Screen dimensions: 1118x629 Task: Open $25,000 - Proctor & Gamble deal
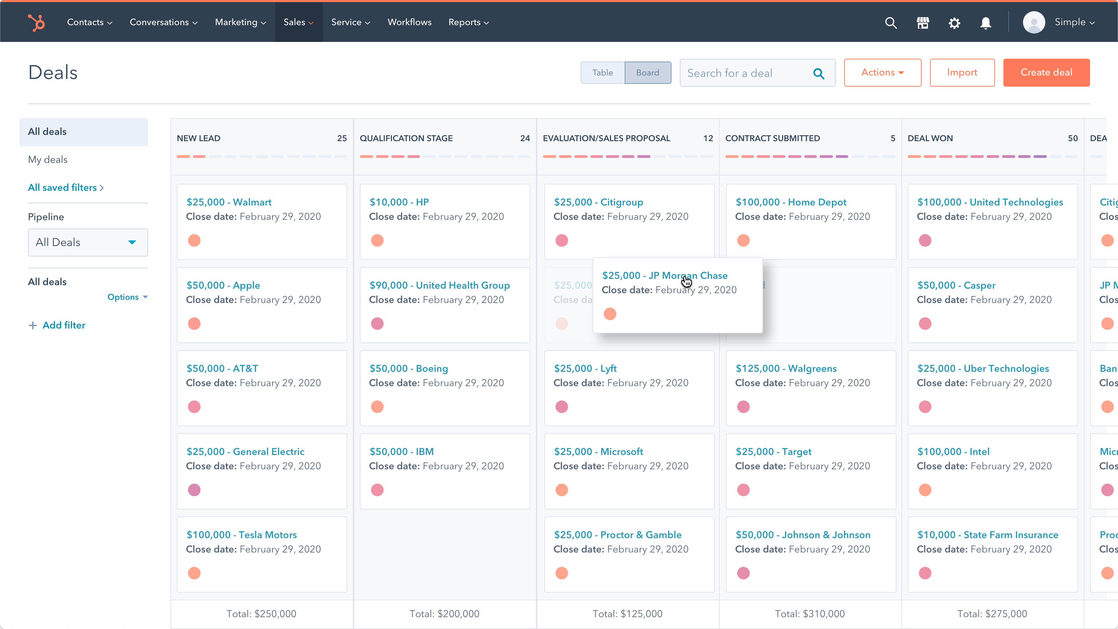point(618,535)
